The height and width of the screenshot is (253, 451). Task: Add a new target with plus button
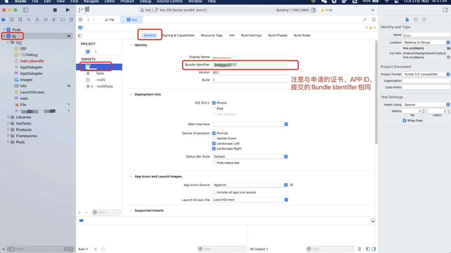[x=80, y=212]
